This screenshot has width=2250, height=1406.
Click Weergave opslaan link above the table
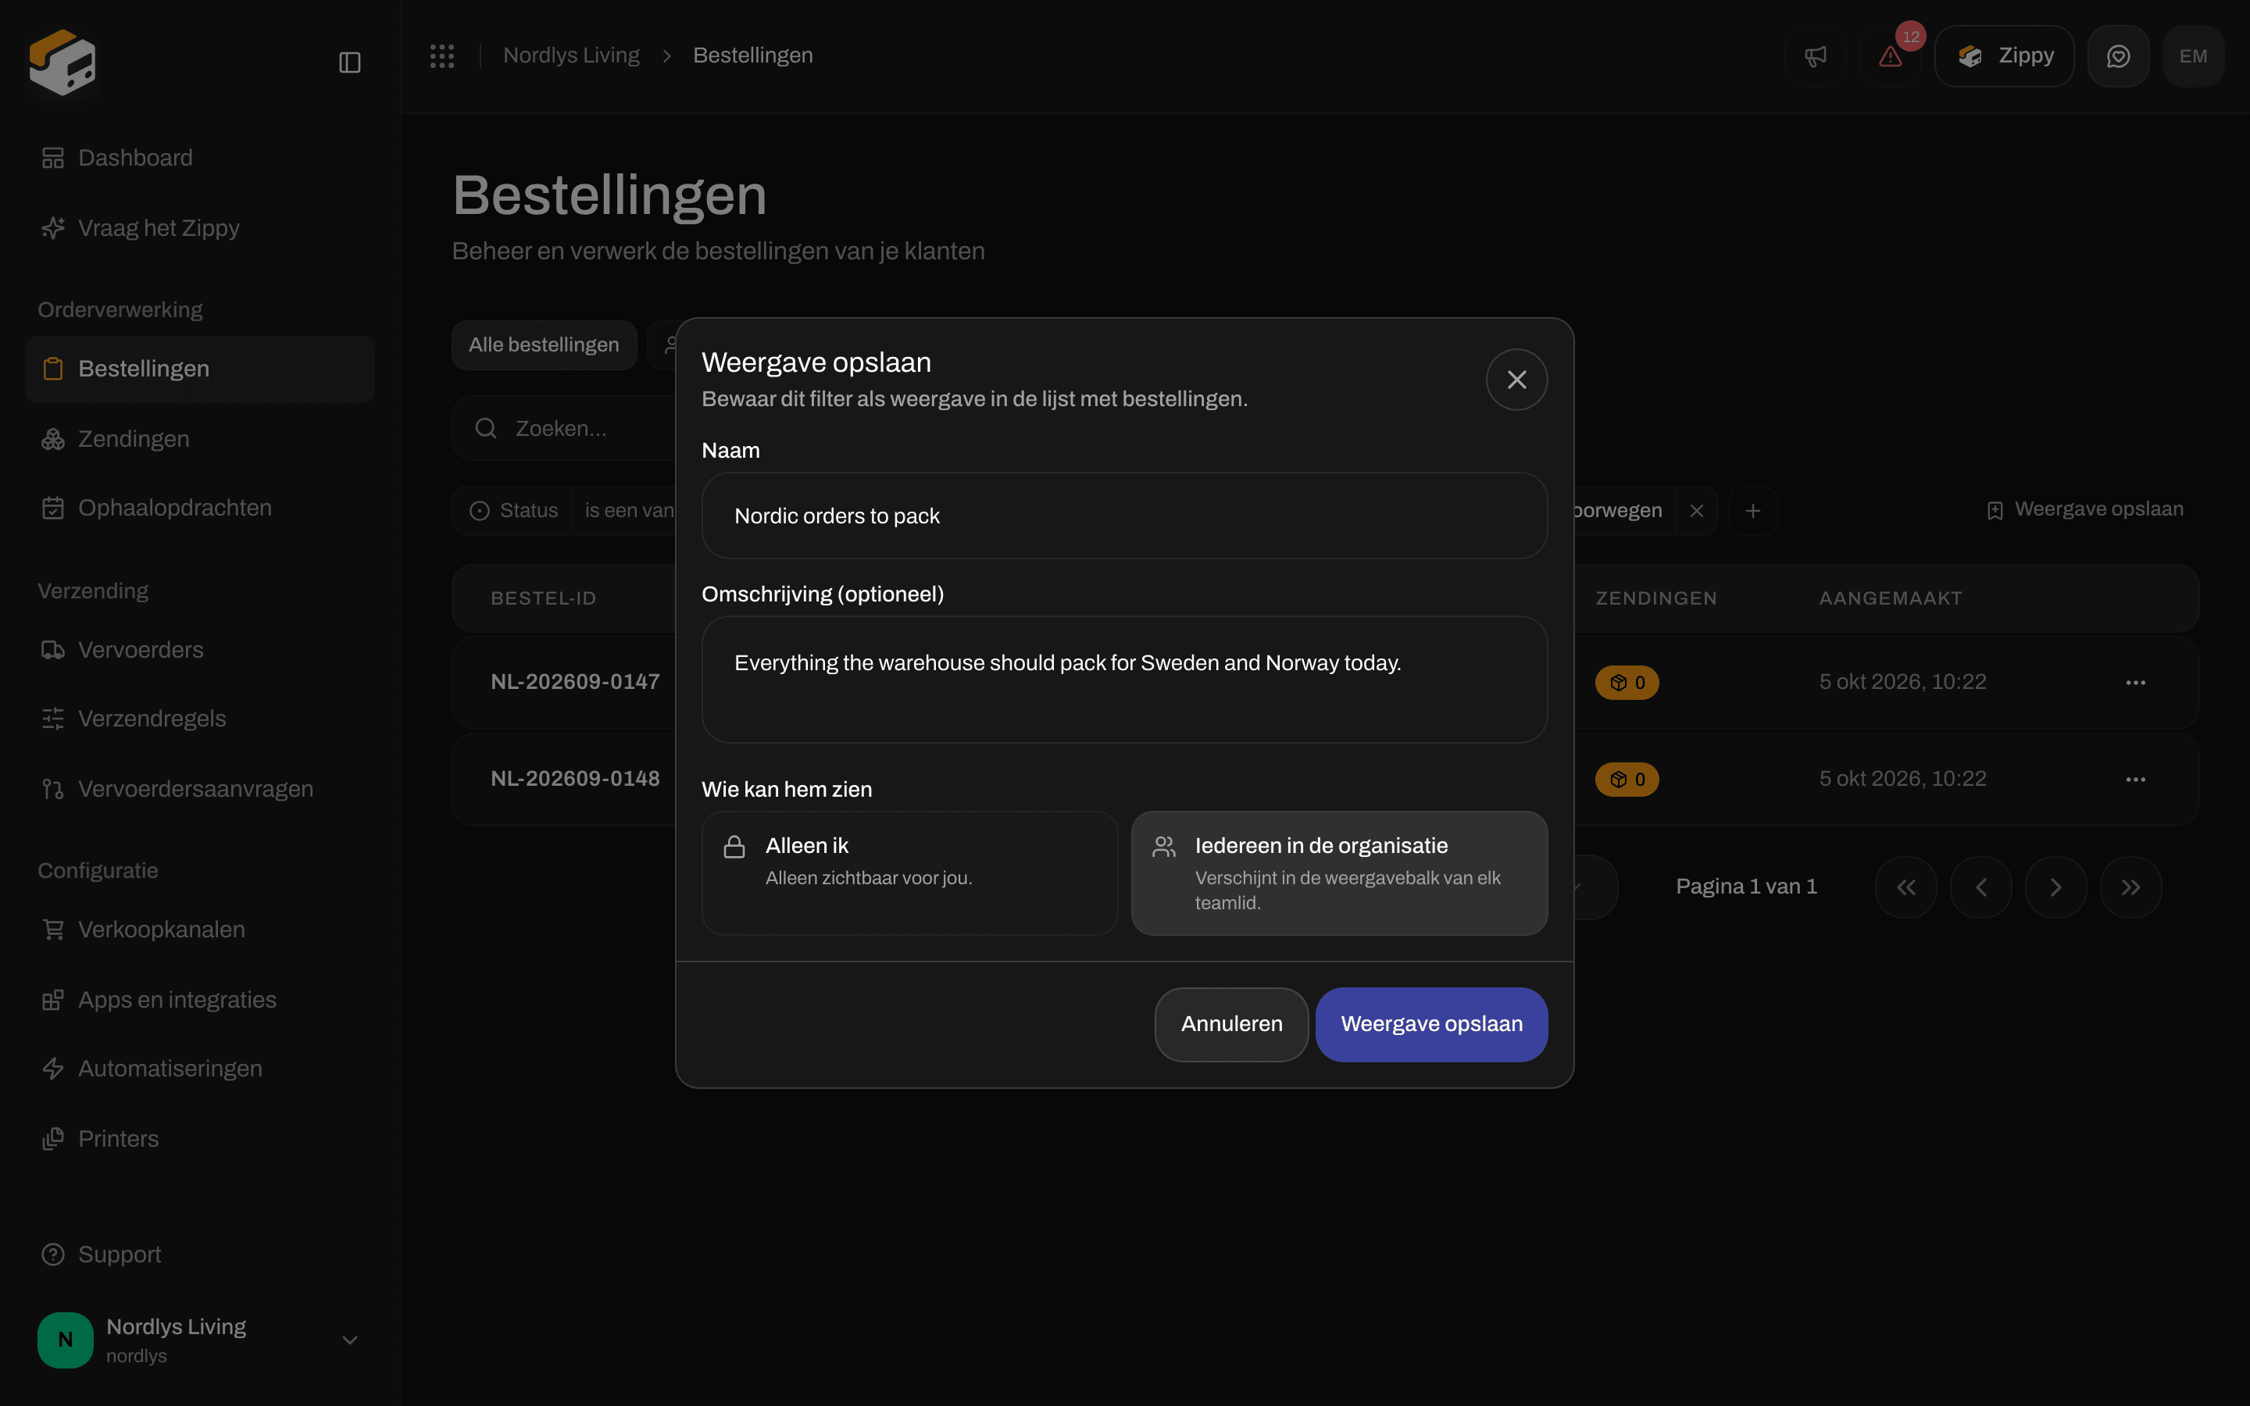[2084, 509]
